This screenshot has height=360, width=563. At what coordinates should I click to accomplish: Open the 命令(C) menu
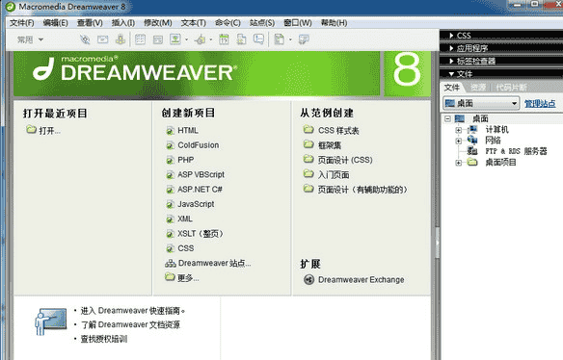[228, 23]
